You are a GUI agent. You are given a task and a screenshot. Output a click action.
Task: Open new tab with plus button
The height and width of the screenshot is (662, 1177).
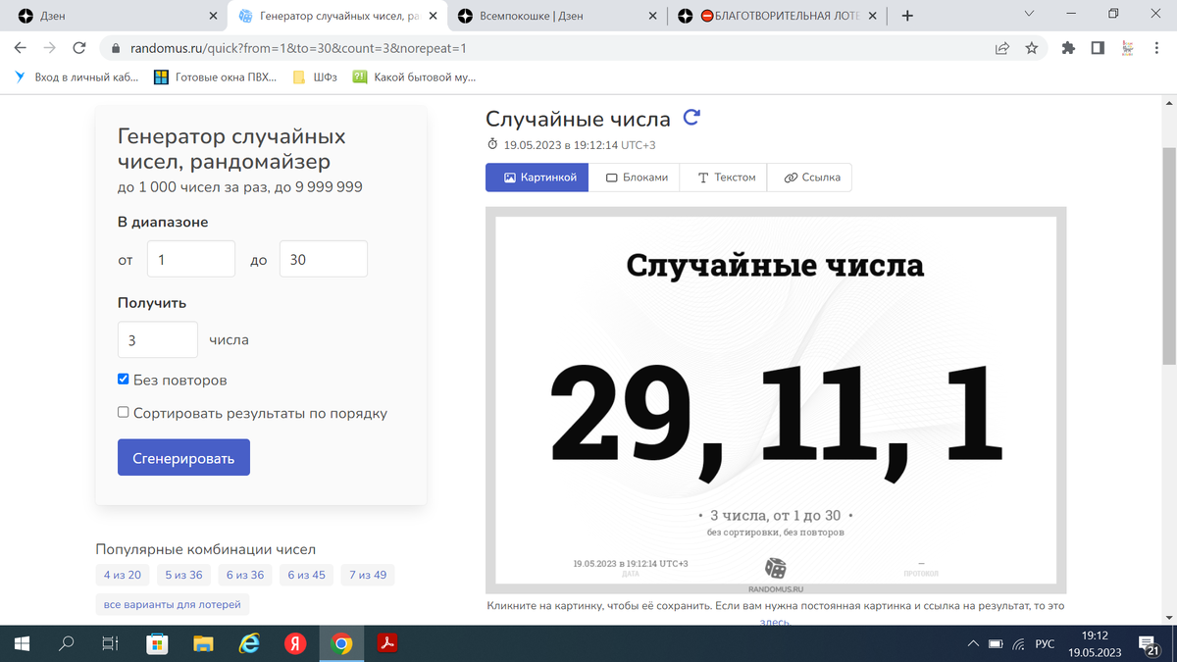[907, 16]
